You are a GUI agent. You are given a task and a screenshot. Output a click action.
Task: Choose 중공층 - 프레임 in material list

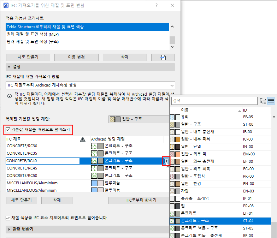pyautogui.click(x=220, y=198)
